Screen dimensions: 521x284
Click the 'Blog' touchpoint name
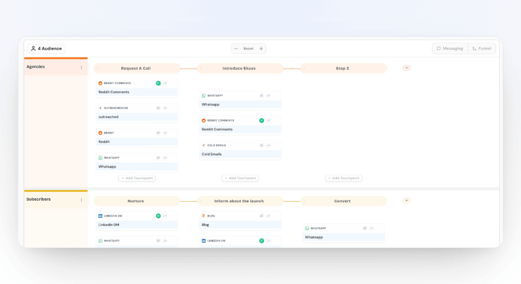(205, 225)
